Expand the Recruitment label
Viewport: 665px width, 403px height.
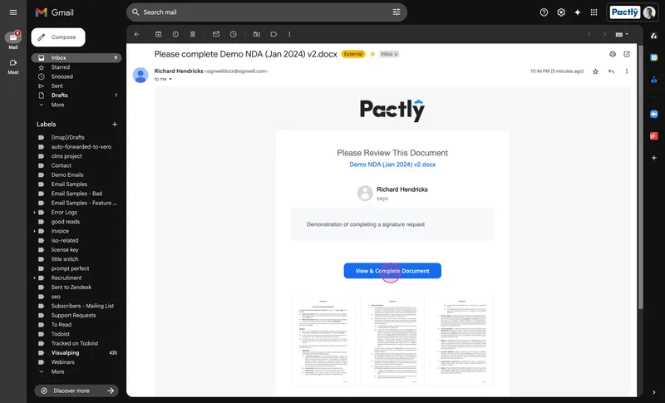(34, 278)
